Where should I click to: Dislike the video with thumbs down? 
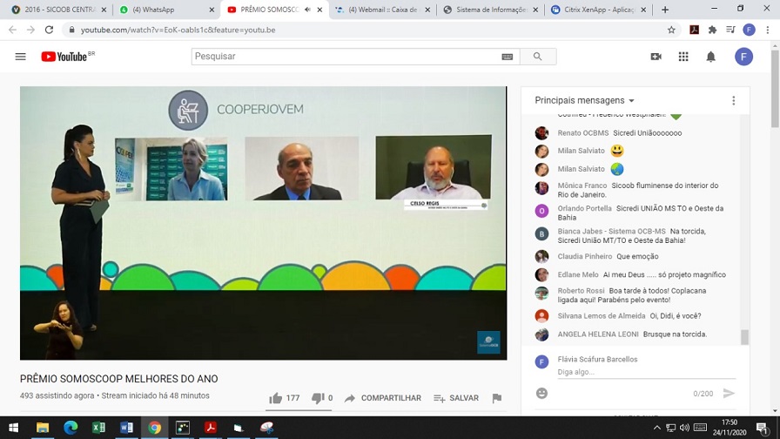tap(318, 398)
